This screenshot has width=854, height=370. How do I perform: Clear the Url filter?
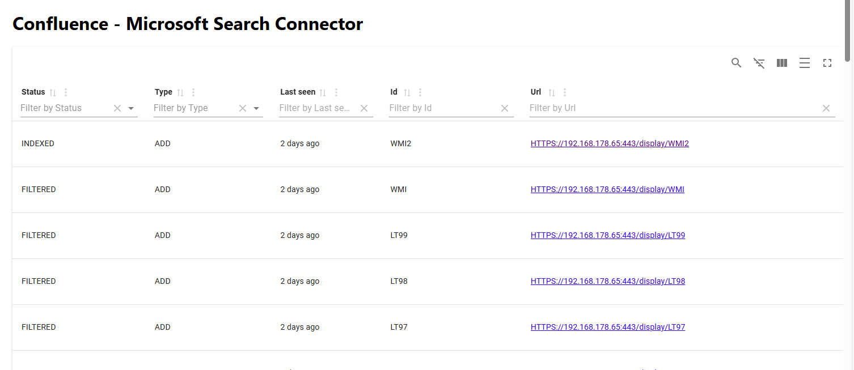point(826,108)
